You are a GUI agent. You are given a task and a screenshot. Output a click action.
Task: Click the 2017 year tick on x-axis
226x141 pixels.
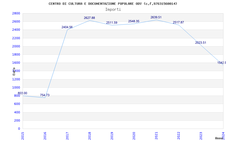click(x=67, y=136)
